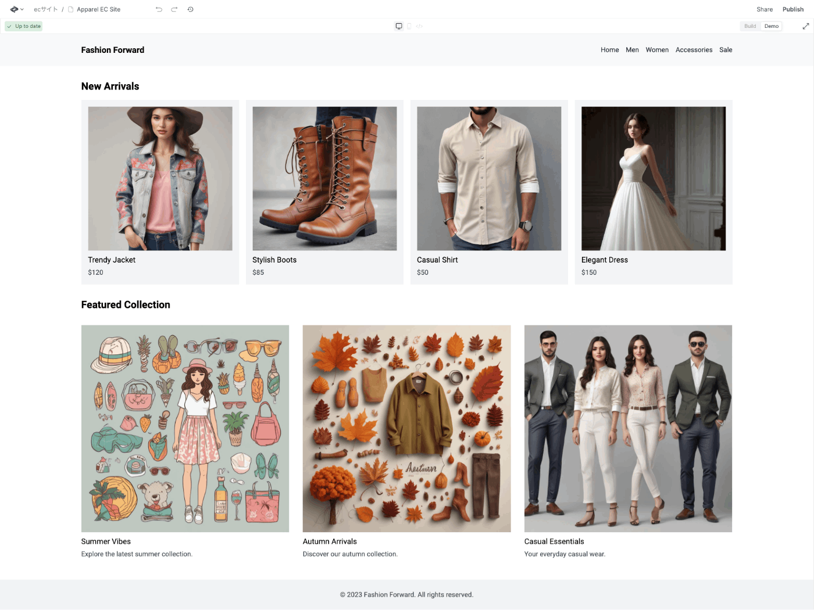Click 'Explore the latest summer collection.' text
Viewport: 814px width, 610px height.
click(x=137, y=554)
